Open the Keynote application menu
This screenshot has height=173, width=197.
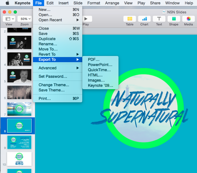[23, 3]
